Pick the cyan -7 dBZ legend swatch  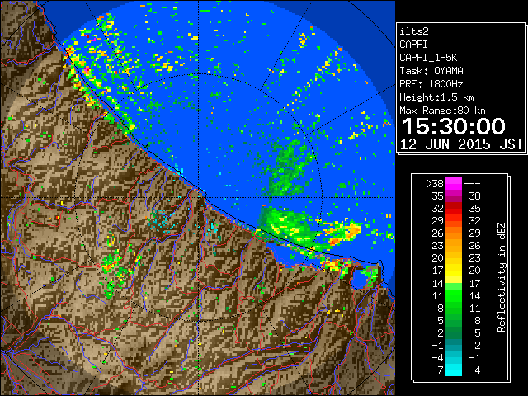454,370
